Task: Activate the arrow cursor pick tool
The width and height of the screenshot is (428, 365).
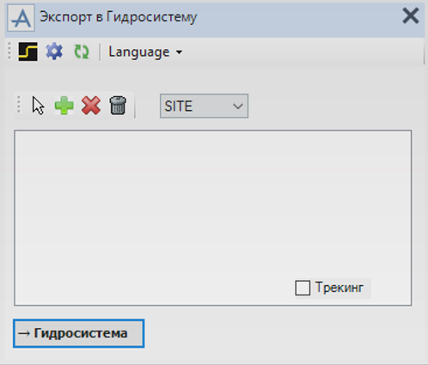Action: [x=38, y=106]
